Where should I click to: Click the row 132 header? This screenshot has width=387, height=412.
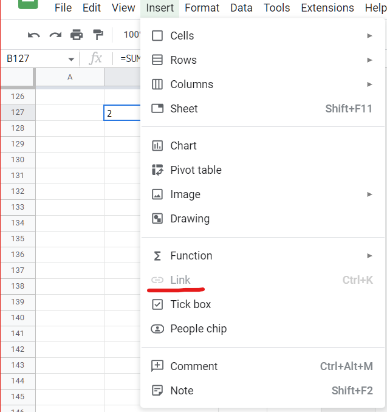pos(18,191)
